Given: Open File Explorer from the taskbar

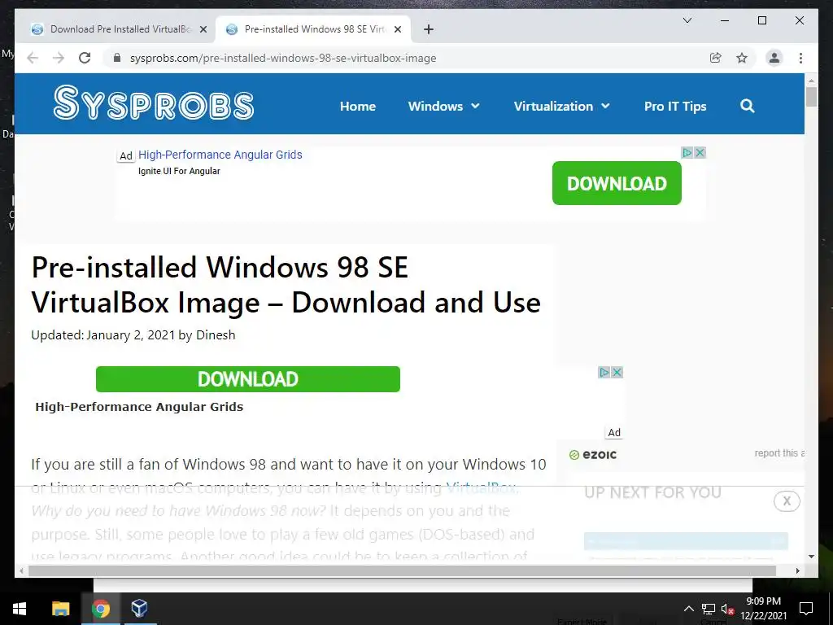Looking at the screenshot, I should pos(60,609).
